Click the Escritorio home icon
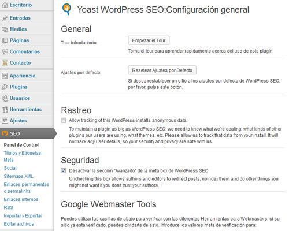The height and width of the screenshot is (231, 289). pos(5,5)
